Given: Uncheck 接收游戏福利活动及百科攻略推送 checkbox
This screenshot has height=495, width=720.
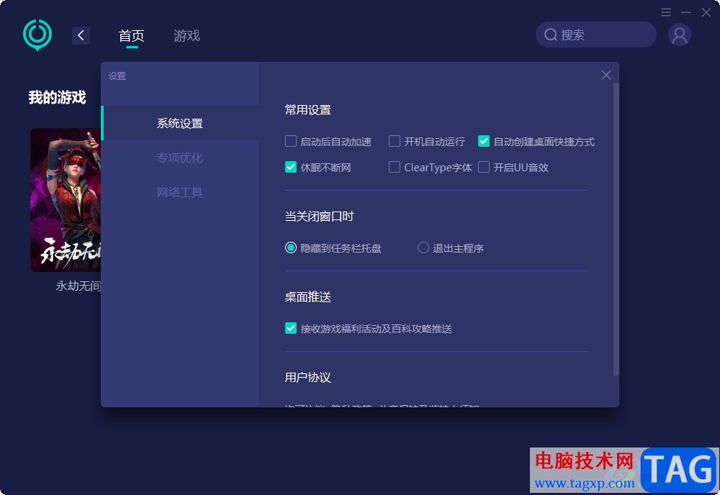Looking at the screenshot, I should (291, 328).
